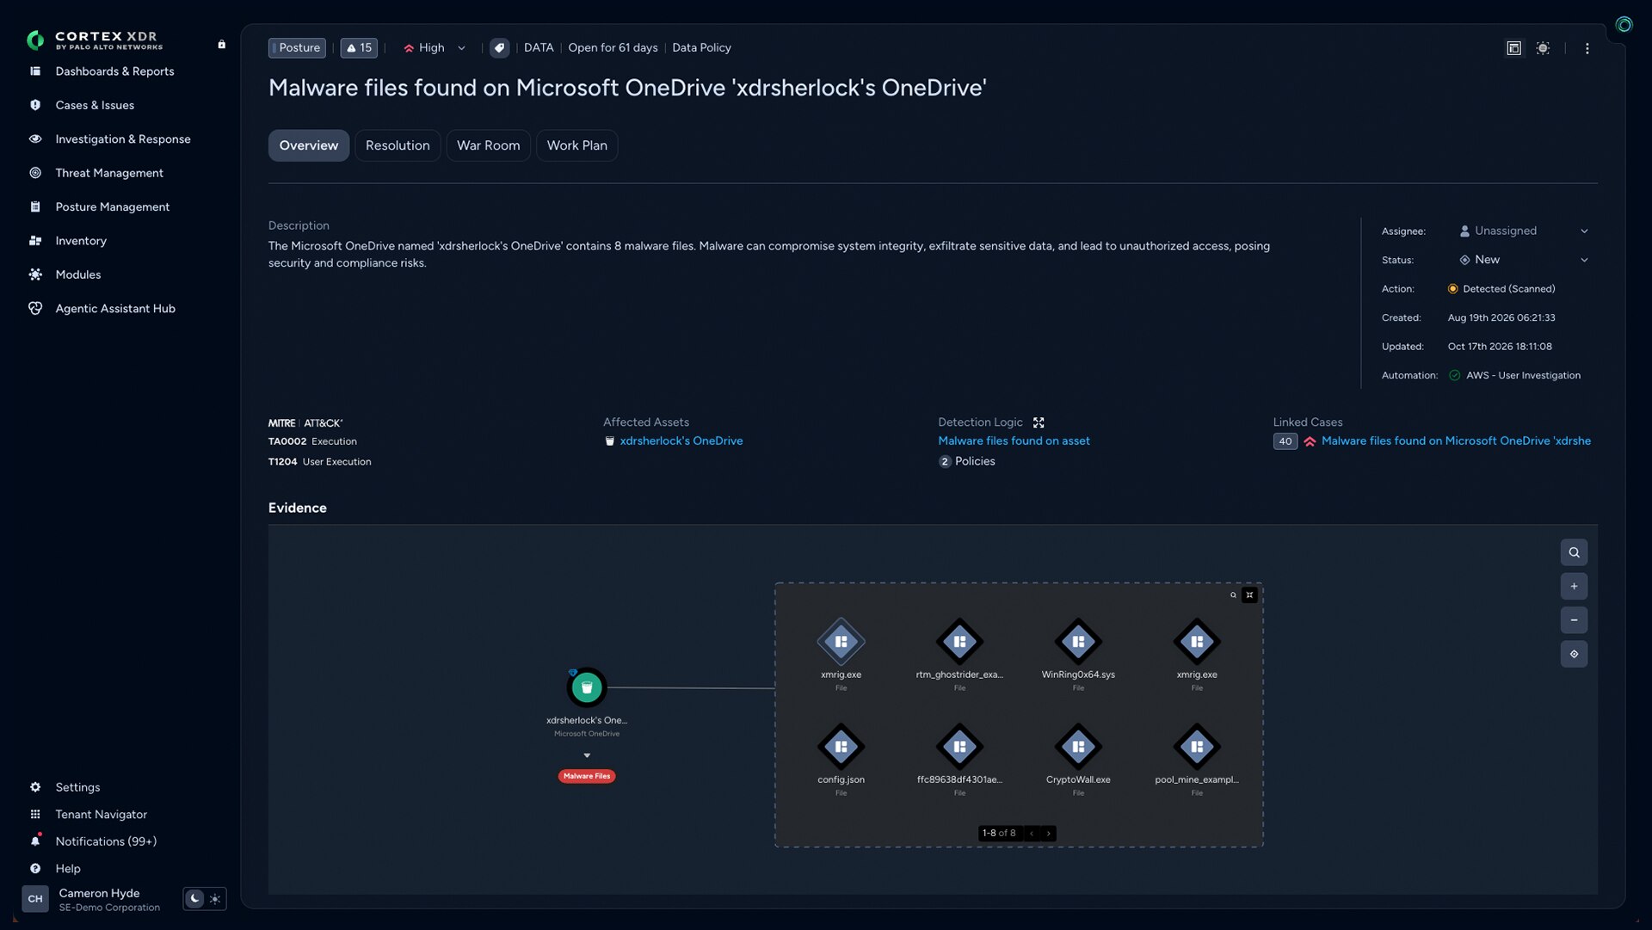1652x930 pixels.
Task: Recenter the evidence graph view
Action: click(x=1574, y=654)
